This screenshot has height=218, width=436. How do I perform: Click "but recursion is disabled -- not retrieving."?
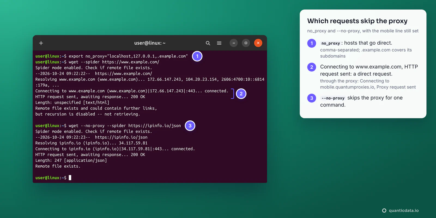tap(88, 114)
